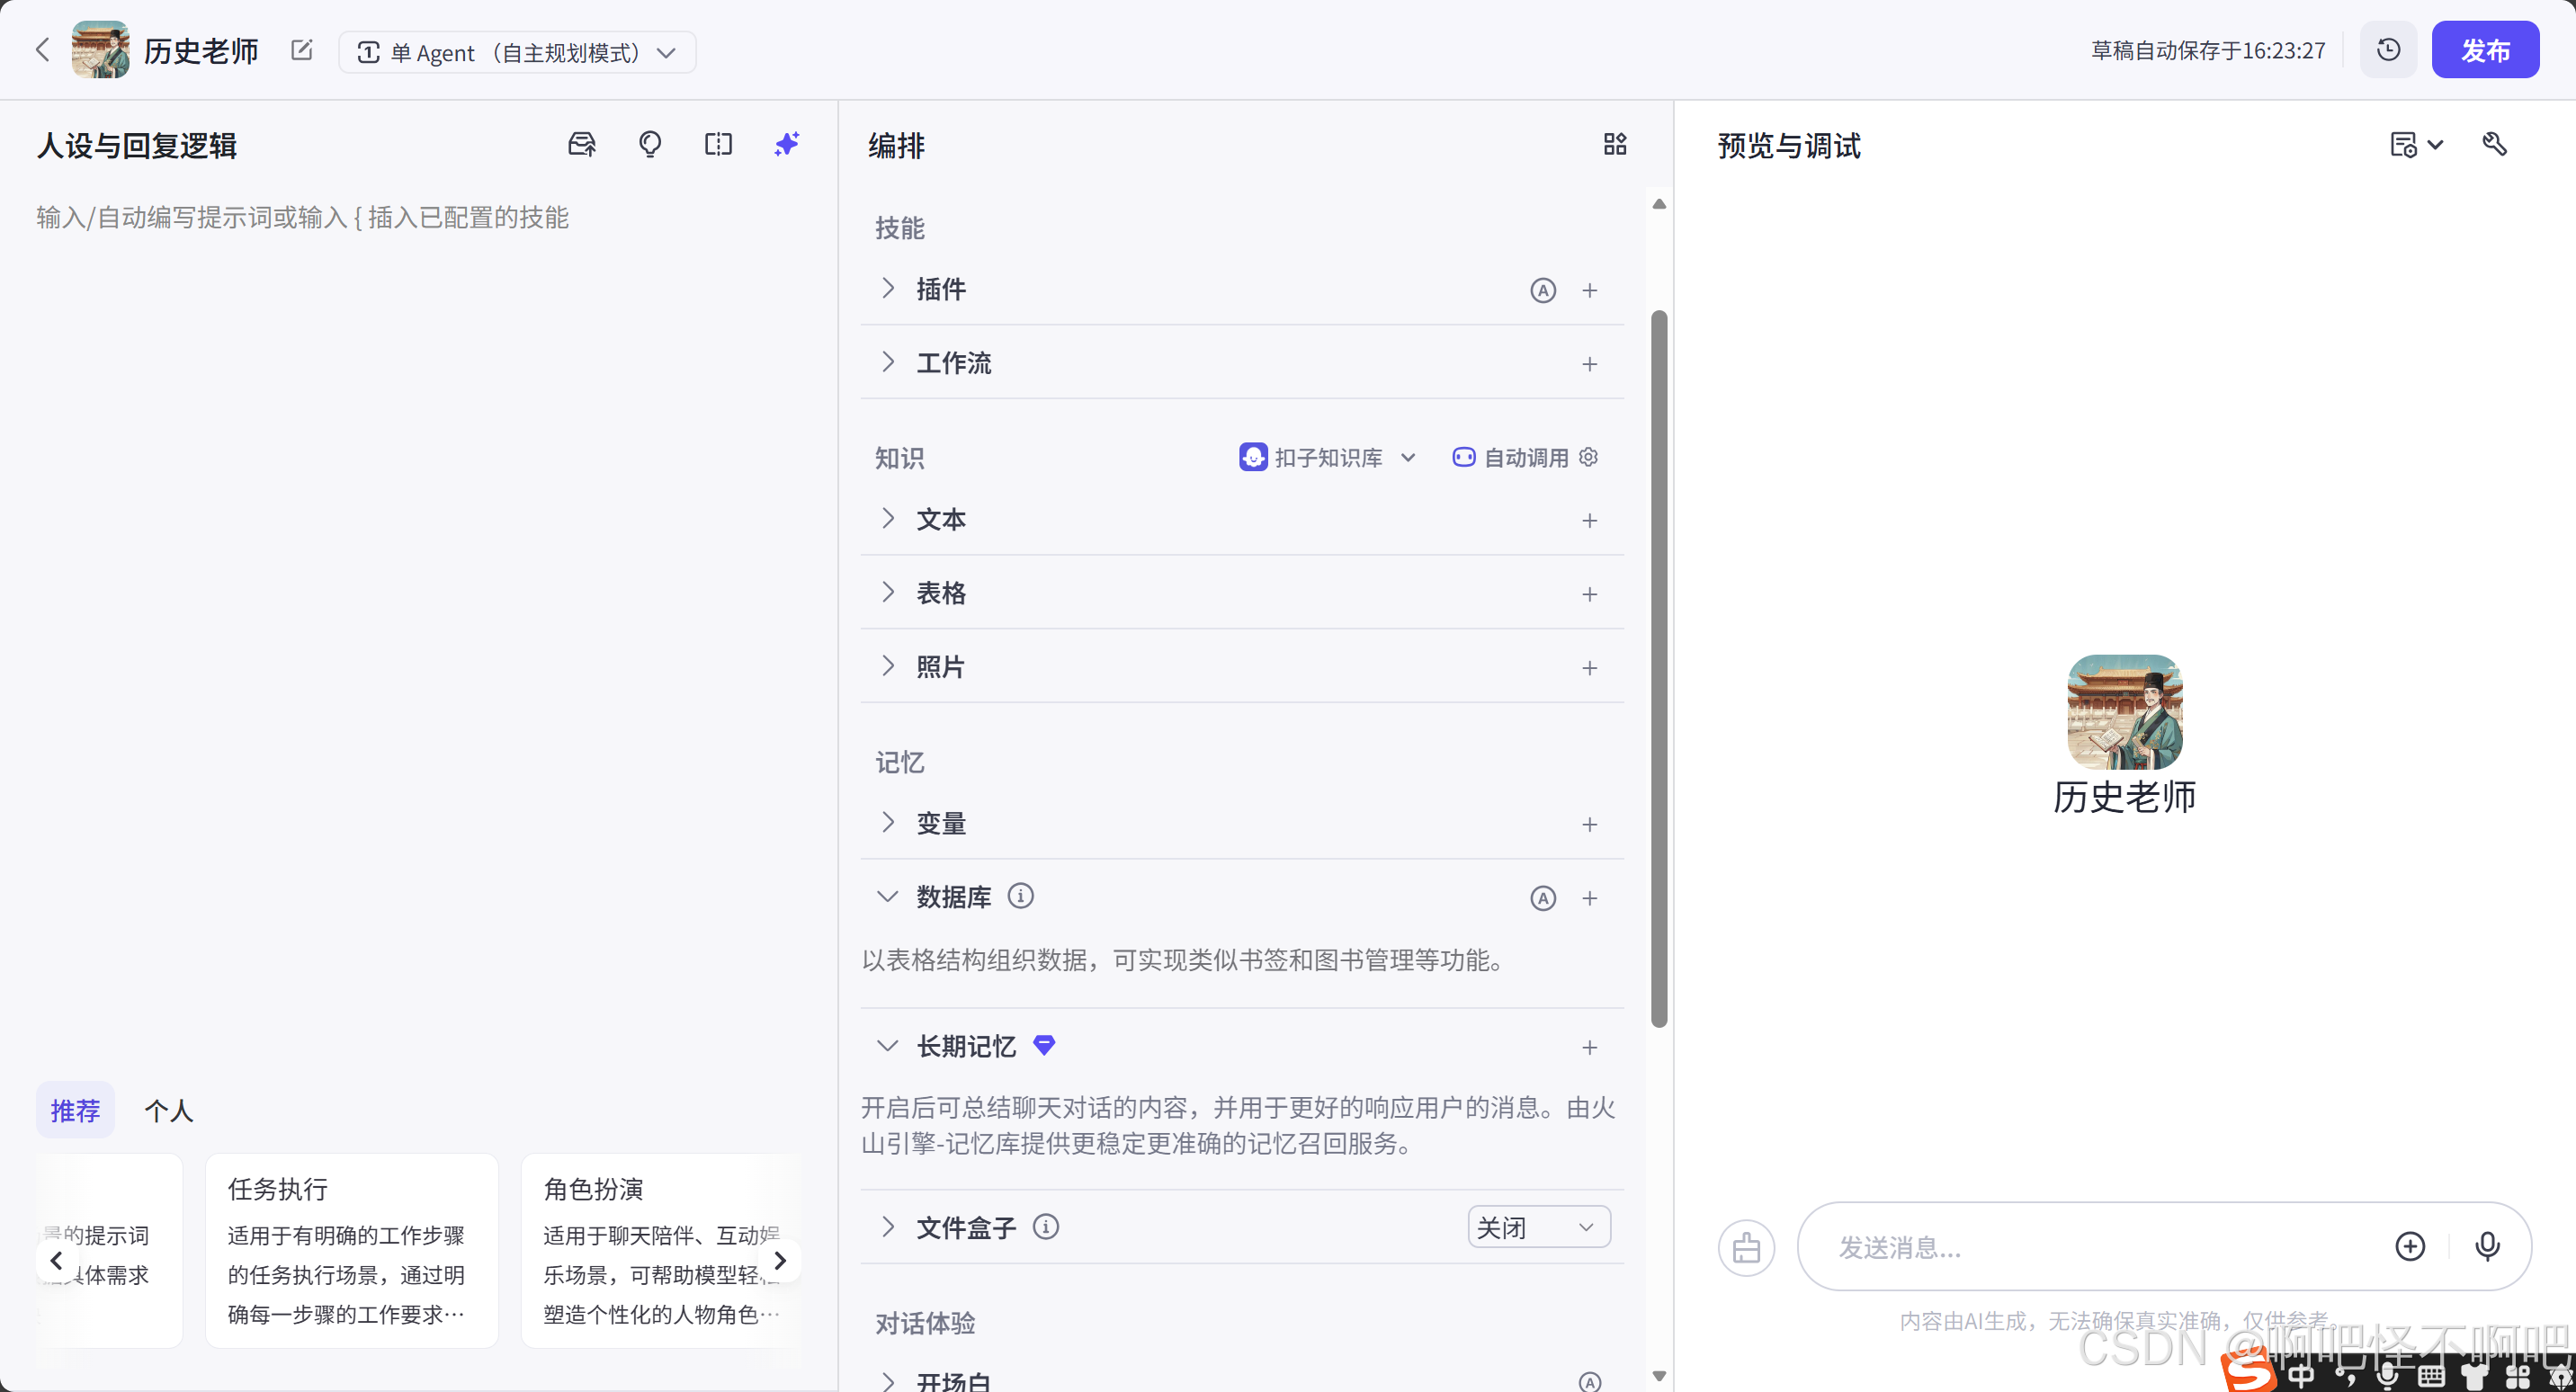Toggle auto-add icon for 数据库
The image size is (2576, 1392).
coord(1542,898)
